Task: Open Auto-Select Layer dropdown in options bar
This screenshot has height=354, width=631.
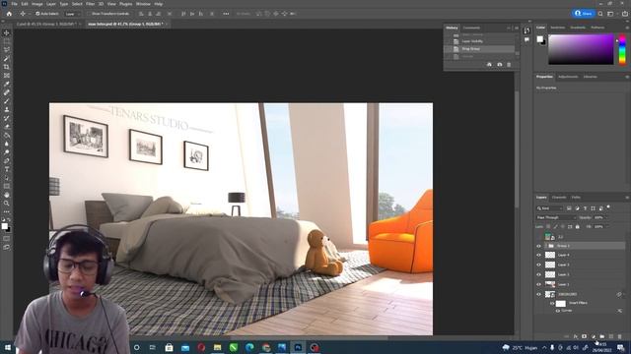Action: (x=73, y=14)
